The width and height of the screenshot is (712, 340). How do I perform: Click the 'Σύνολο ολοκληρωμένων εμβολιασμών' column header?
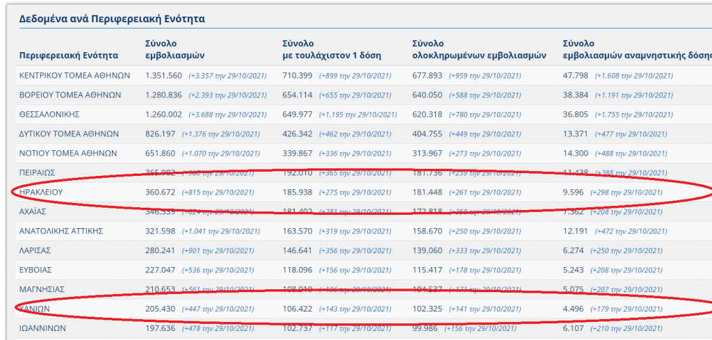(x=479, y=49)
